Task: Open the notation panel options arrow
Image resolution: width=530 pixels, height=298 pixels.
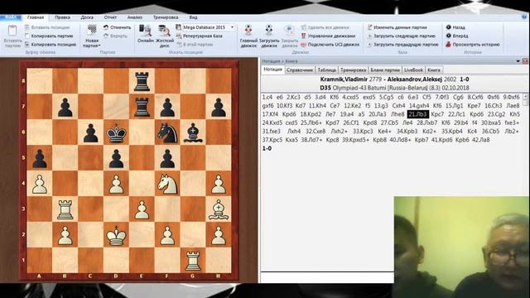Action: click(x=518, y=61)
